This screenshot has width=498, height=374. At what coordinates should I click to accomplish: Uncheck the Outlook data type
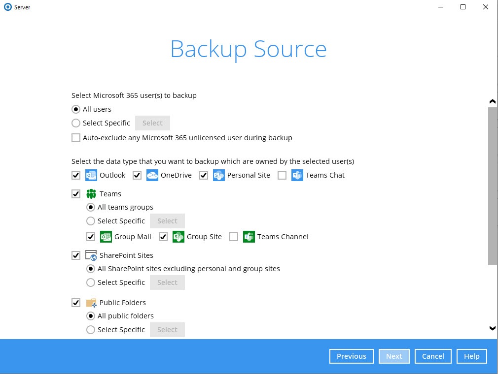pyautogui.click(x=76, y=175)
